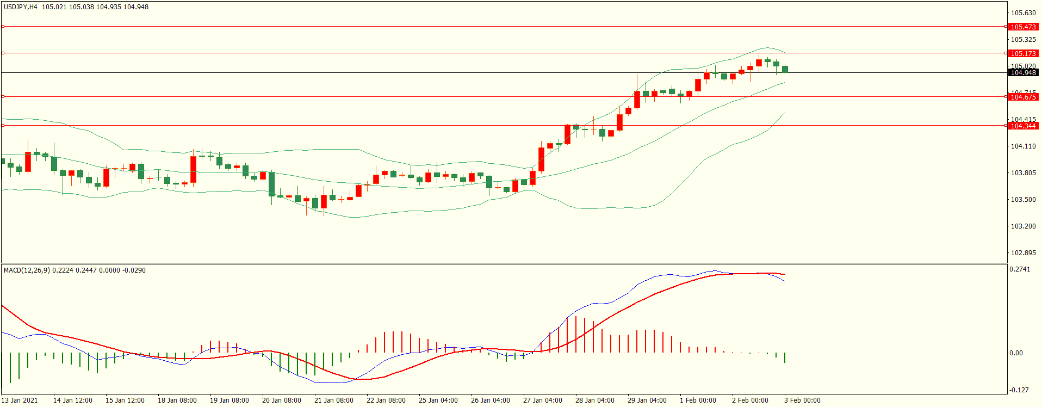Click the 1 Feb 00:00 time label
Image resolution: width=1042 pixels, height=407 pixels.
[x=698, y=400]
